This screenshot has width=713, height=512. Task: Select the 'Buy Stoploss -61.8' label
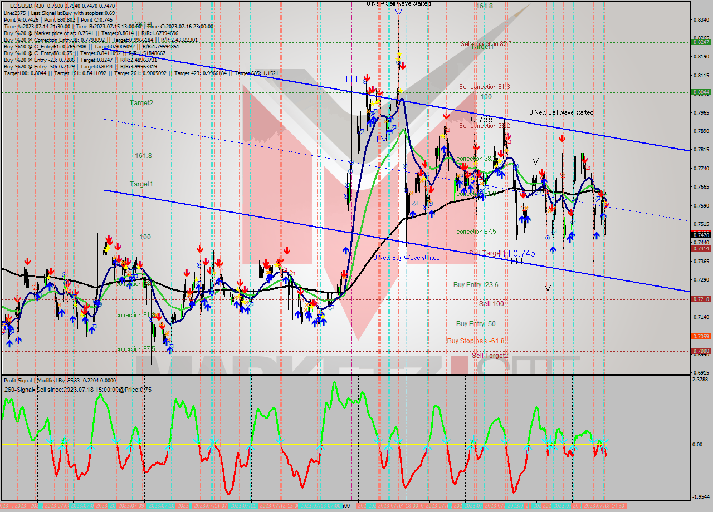click(475, 341)
